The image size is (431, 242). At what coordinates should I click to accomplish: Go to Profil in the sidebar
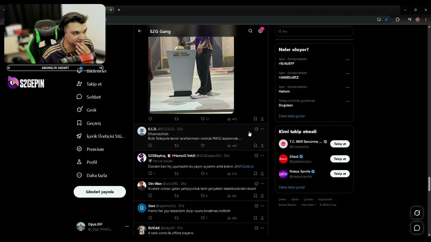point(87,162)
